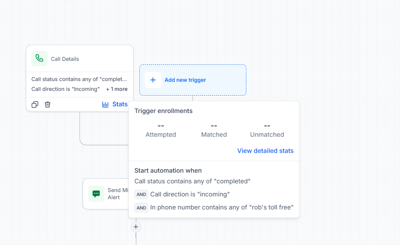Open View detailed stats

(265, 151)
